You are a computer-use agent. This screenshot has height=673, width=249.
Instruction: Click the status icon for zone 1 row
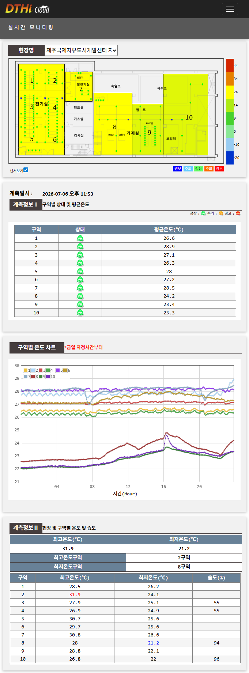click(80, 238)
